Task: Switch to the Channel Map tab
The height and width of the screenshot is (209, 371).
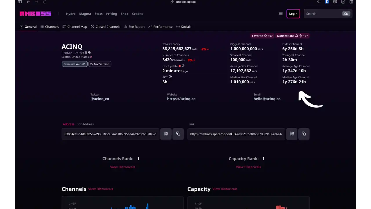Action: 75,27
